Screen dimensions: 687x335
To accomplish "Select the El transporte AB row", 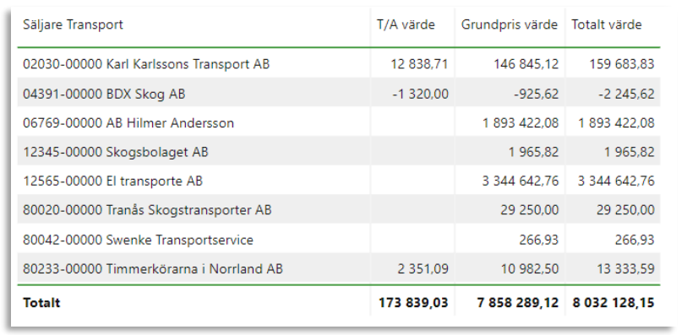I will (339, 181).
